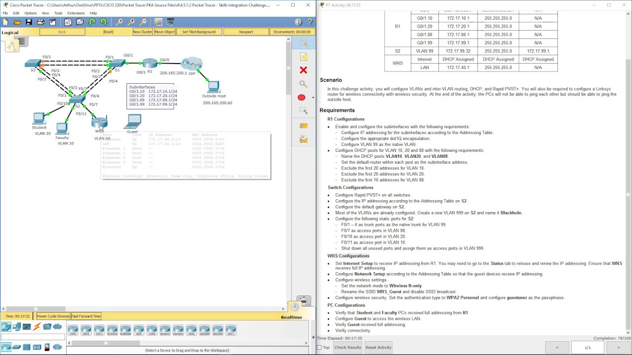Select router R1 in the topology
The image size is (632, 355).
pos(150,63)
